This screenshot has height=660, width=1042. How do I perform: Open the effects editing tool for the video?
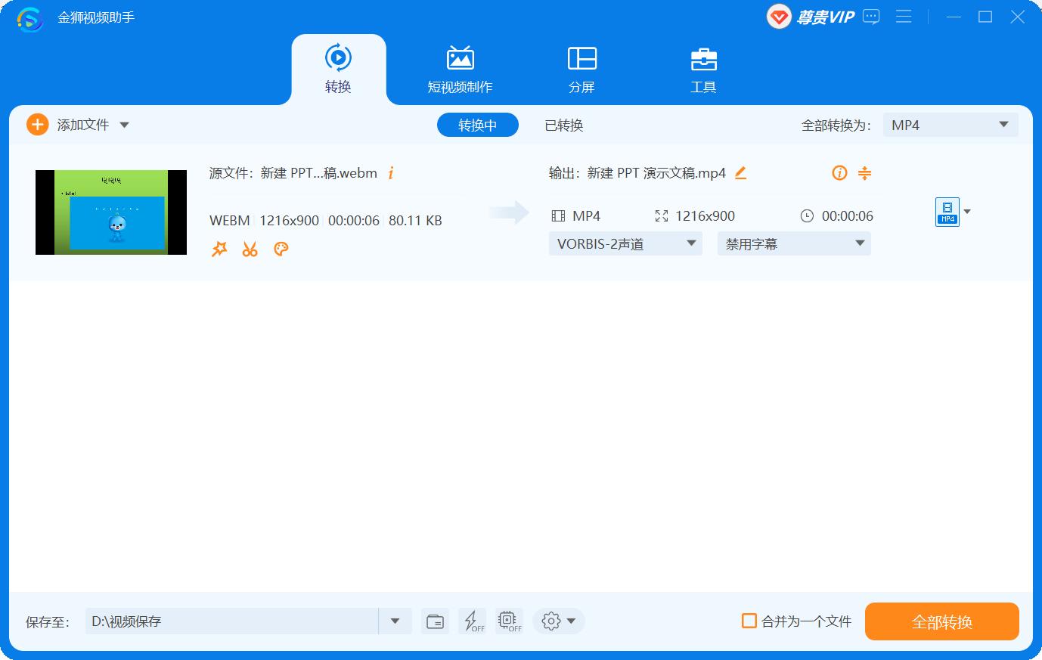219,249
